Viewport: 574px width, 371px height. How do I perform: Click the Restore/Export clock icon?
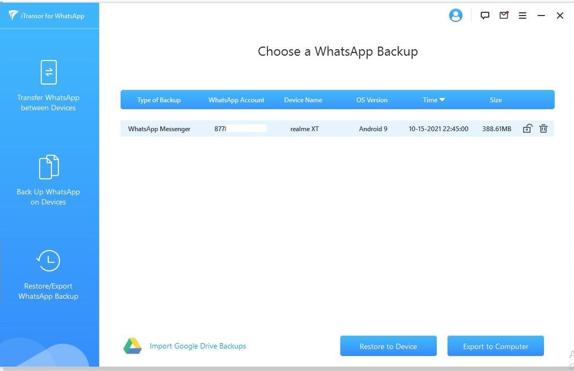48,261
